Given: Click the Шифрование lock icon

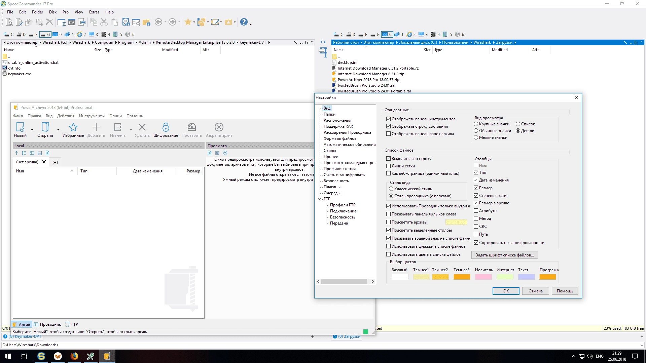Looking at the screenshot, I should [x=166, y=127].
